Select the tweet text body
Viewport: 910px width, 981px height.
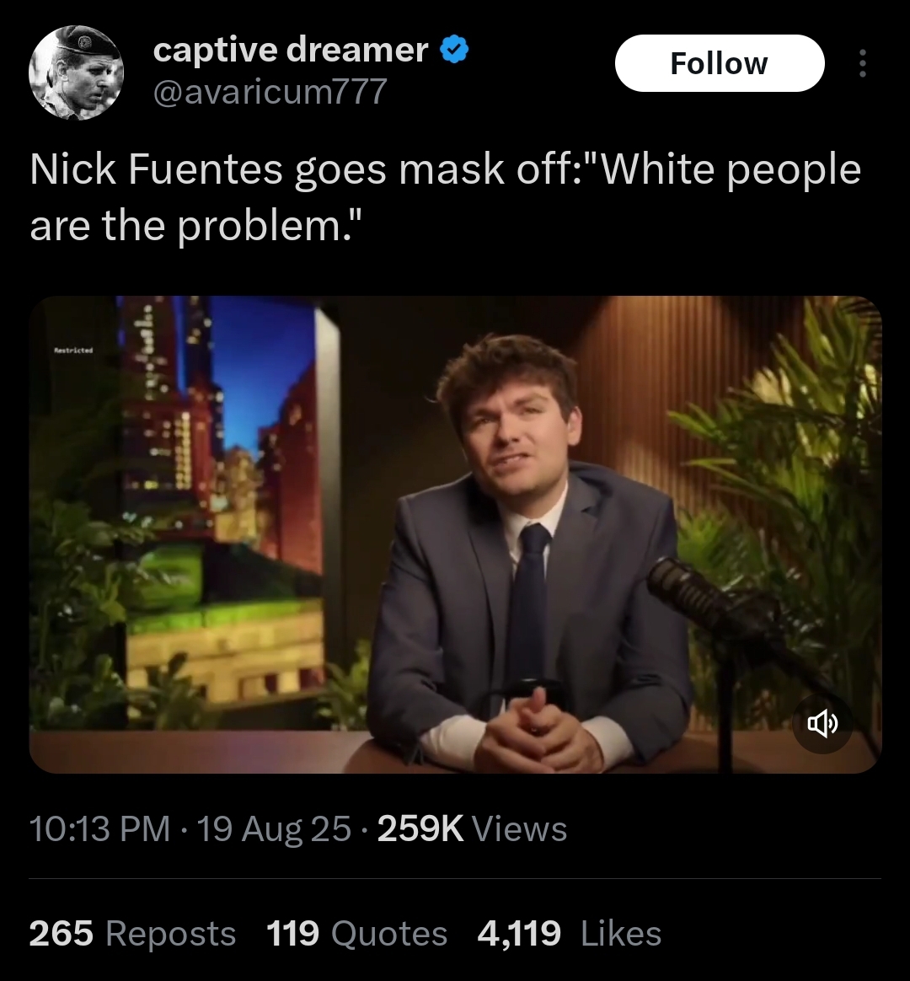pyautogui.click(x=445, y=197)
